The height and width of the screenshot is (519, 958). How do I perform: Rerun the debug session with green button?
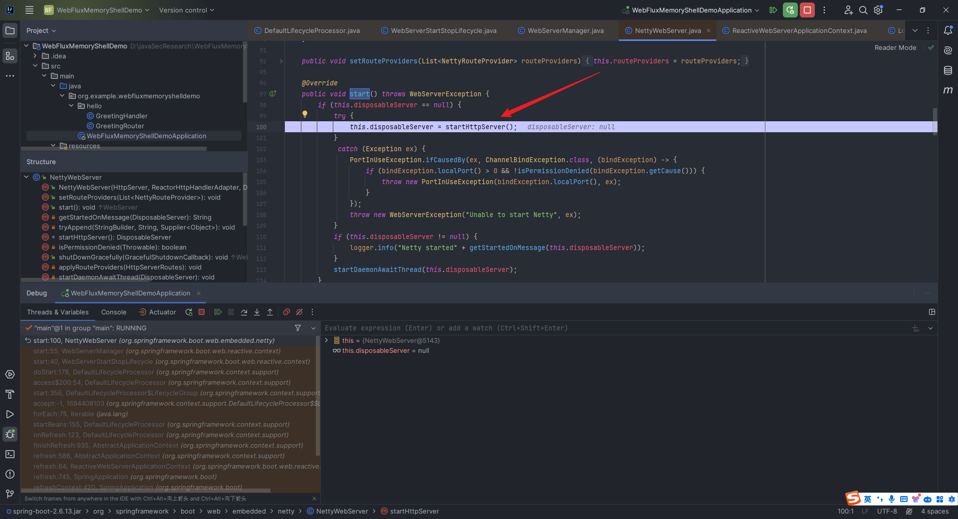790,10
